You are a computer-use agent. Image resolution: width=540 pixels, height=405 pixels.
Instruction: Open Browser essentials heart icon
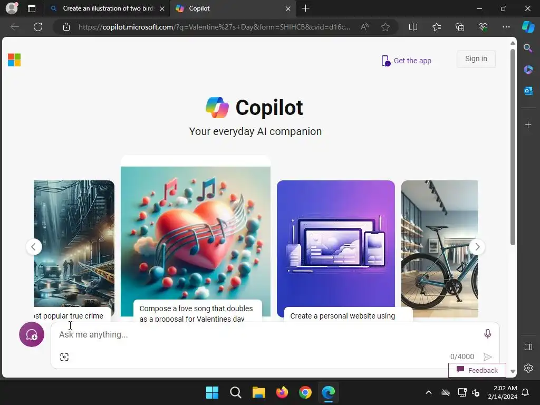click(483, 27)
